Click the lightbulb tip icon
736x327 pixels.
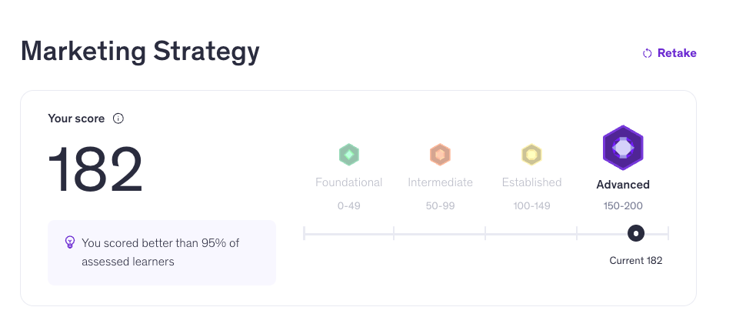tap(70, 242)
